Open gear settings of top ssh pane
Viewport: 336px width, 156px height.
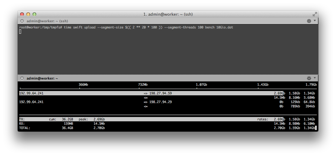click(x=309, y=21)
